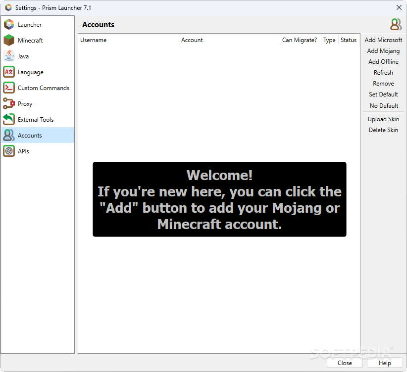Close the window with title bar X
407x372 pixels.
click(399, 7)
